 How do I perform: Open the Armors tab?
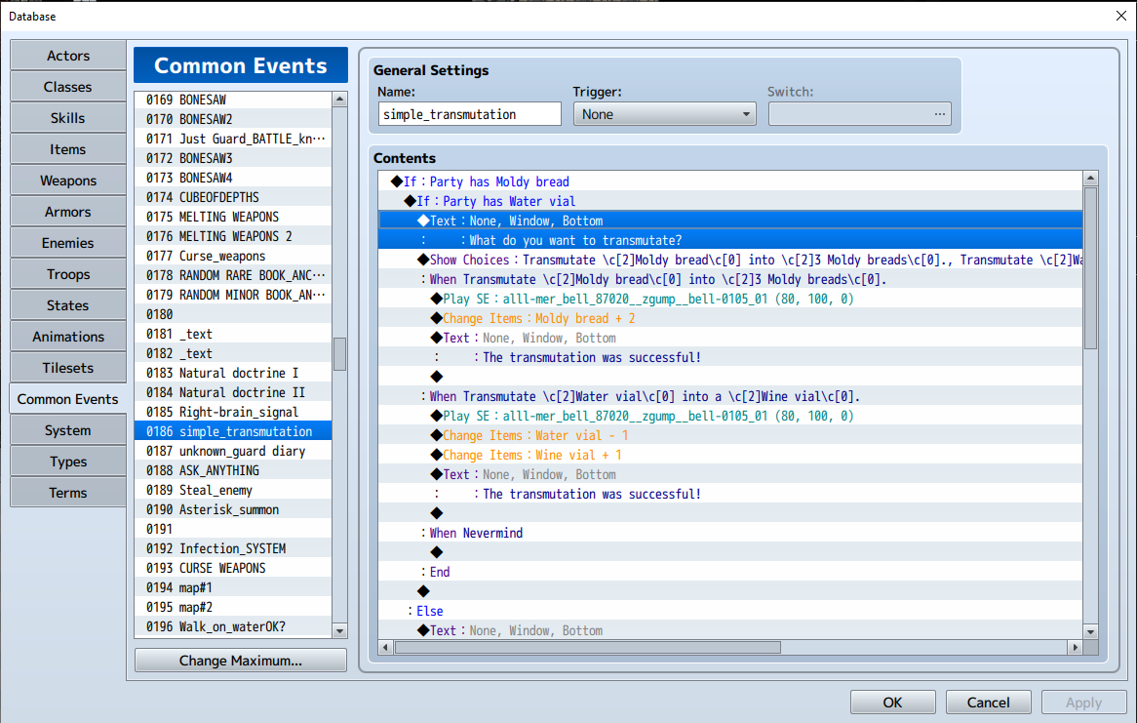click(68, 211)
